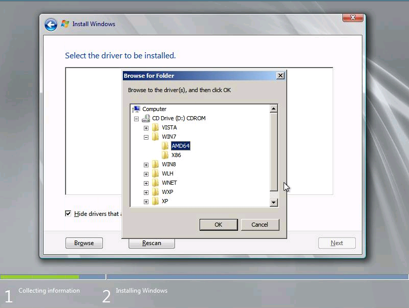This screenshot has height=308, width=409.
Task: Click the Browse button
Action: 84,243
